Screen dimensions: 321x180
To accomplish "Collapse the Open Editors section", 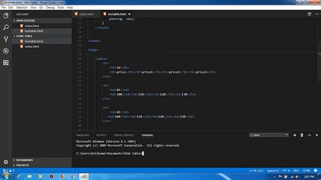I will [42, 20].
